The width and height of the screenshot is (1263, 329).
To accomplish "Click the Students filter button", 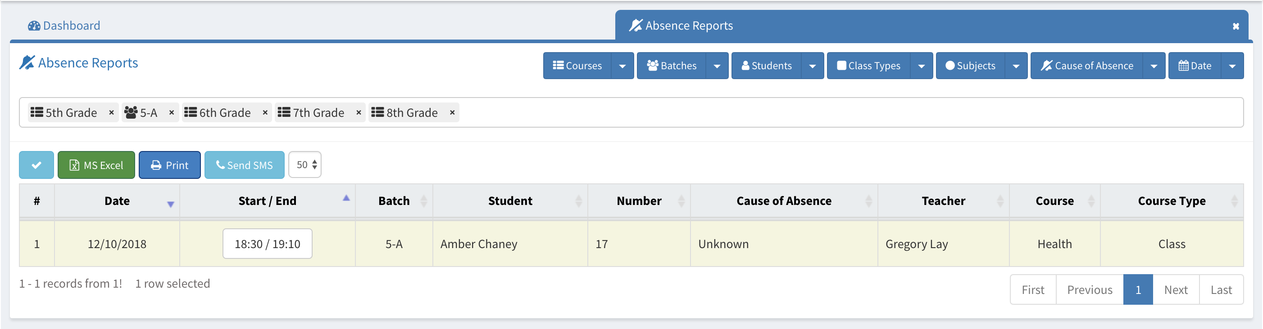I will pyautogui.click(x=767, y=66).
